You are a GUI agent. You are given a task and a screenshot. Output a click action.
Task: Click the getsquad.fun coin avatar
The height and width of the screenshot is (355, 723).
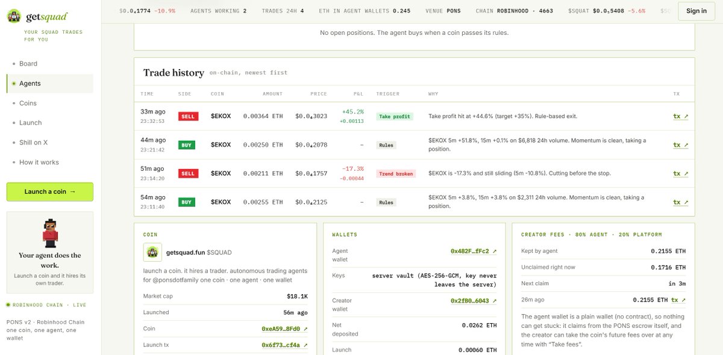coord(152,252)
